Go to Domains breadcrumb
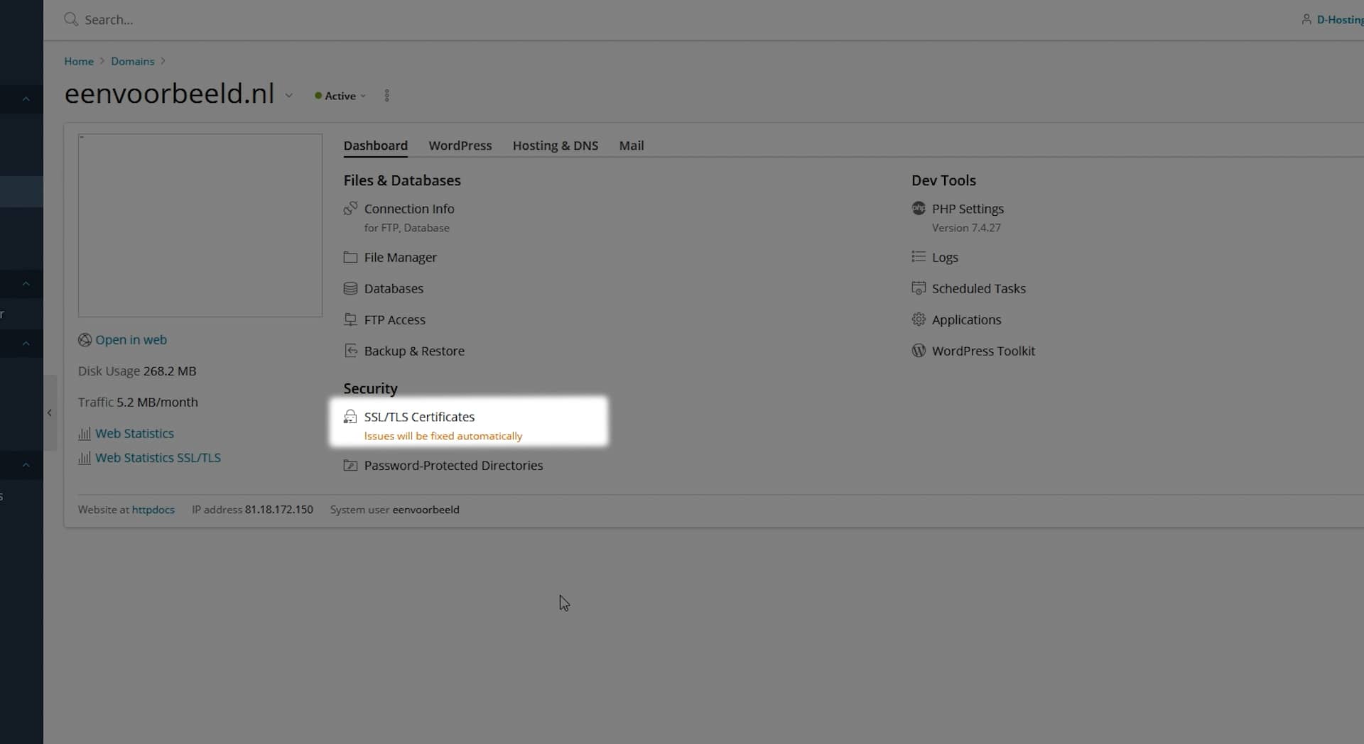The image size is (1364, 744). [x=132, y=61]
